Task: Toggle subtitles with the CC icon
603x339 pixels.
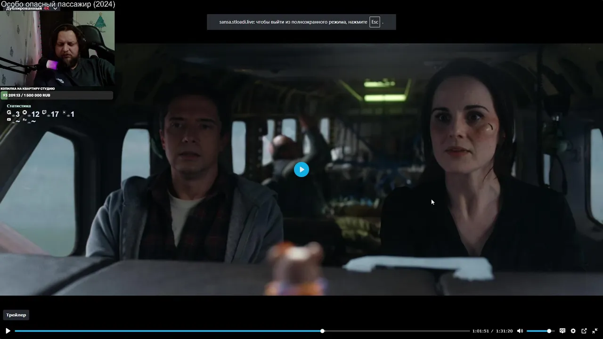Action: click(x=562, y=331)
